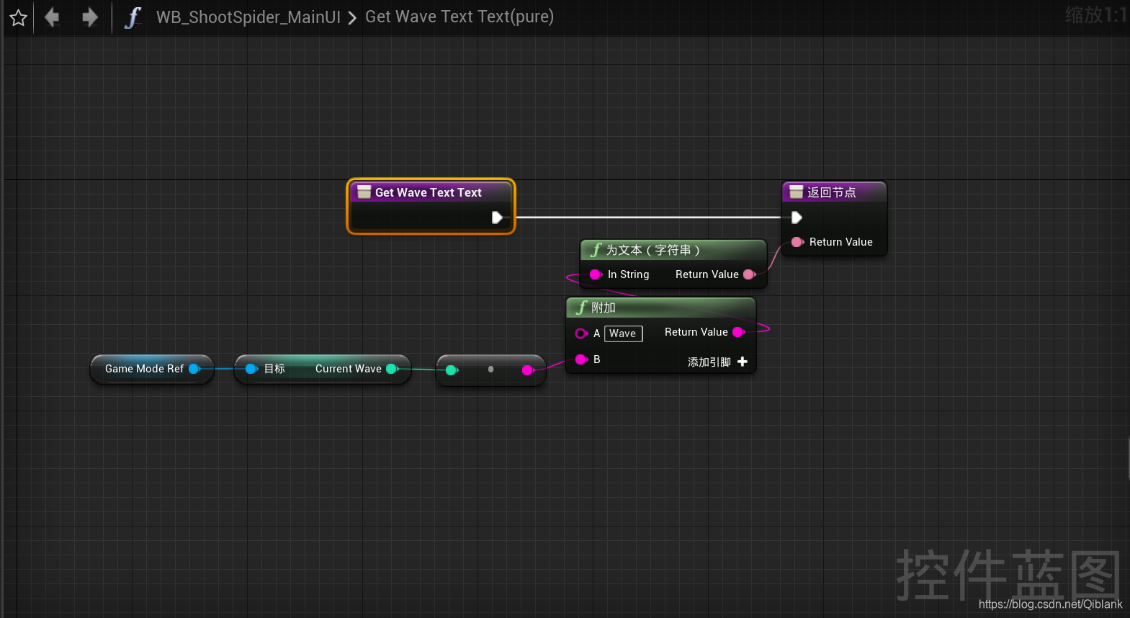
Task: Click Return Value pin of 为文本 node
Action: point(749,274)
